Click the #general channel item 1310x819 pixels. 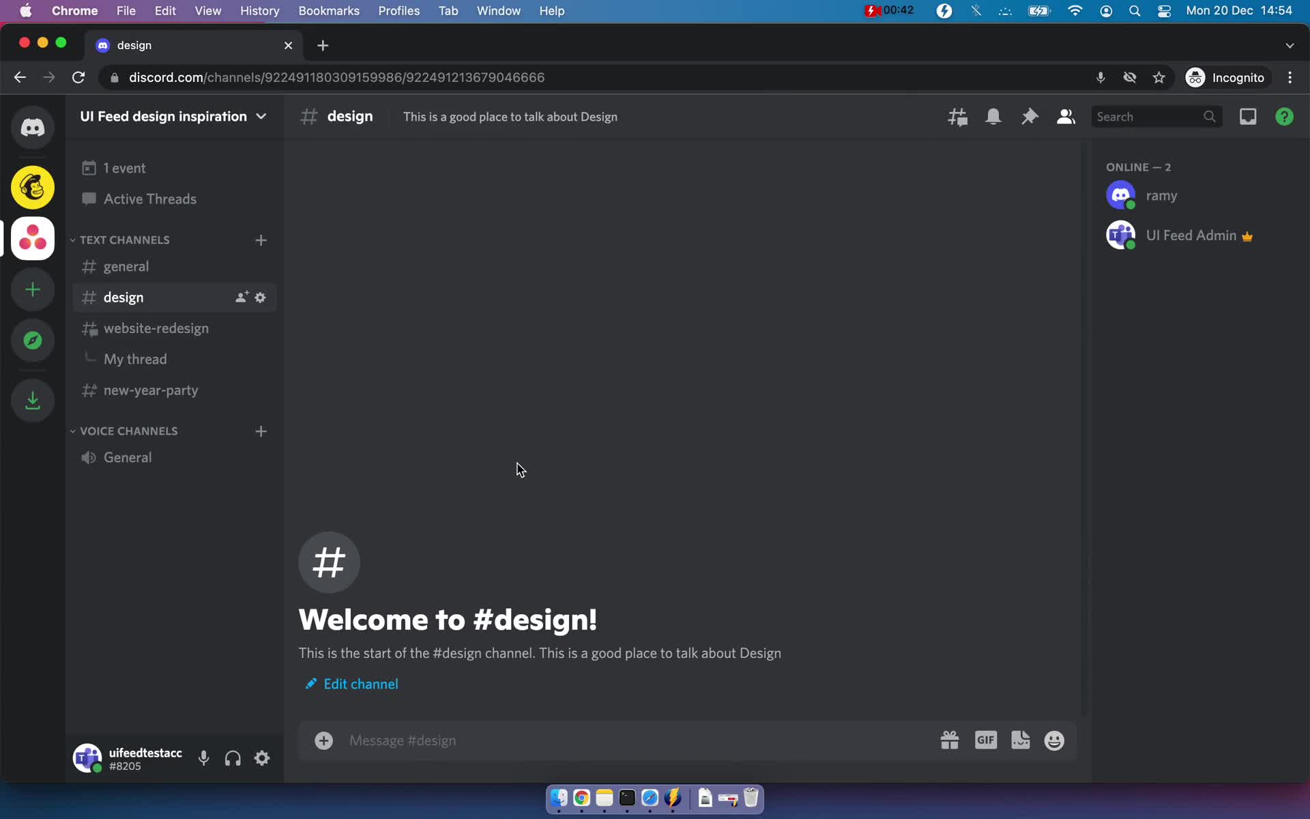pos(126,266)
